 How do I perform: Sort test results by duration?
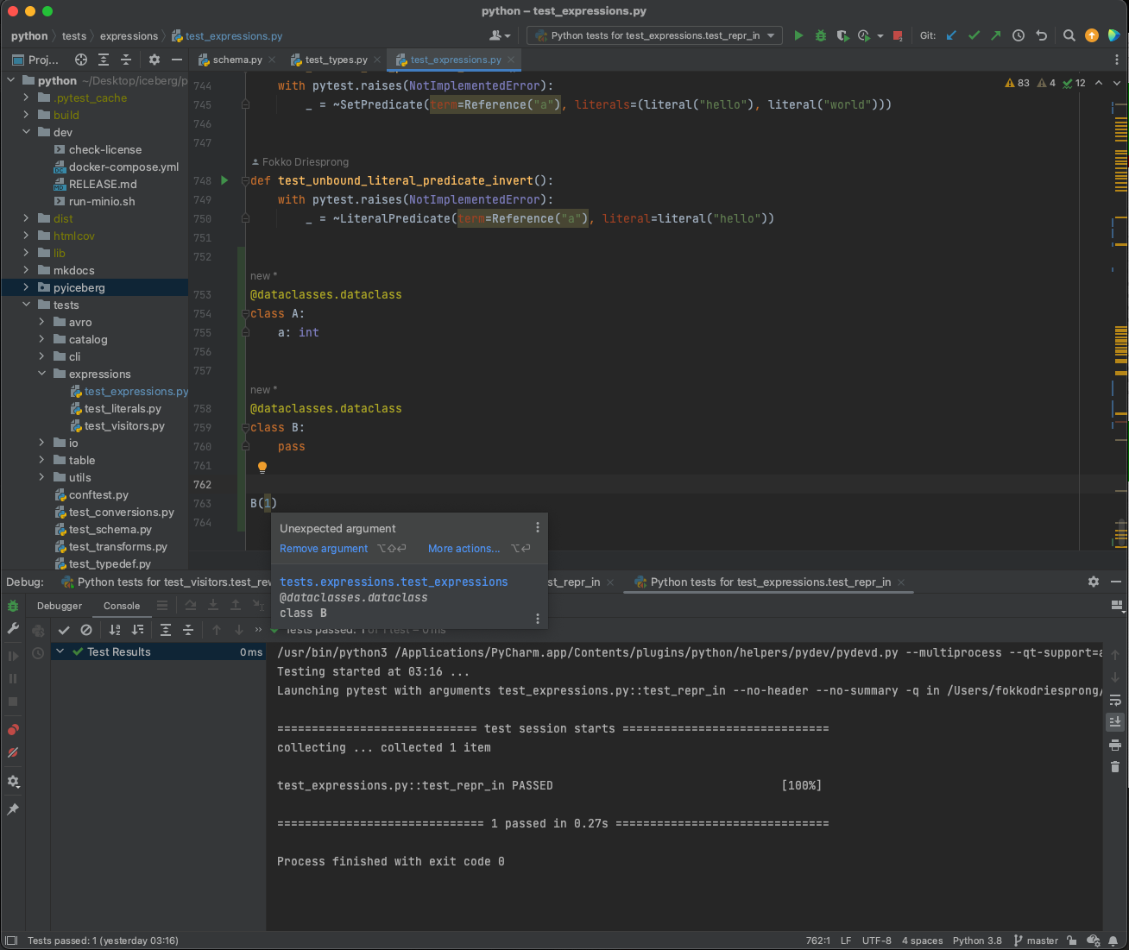click(x=137, y=629)
